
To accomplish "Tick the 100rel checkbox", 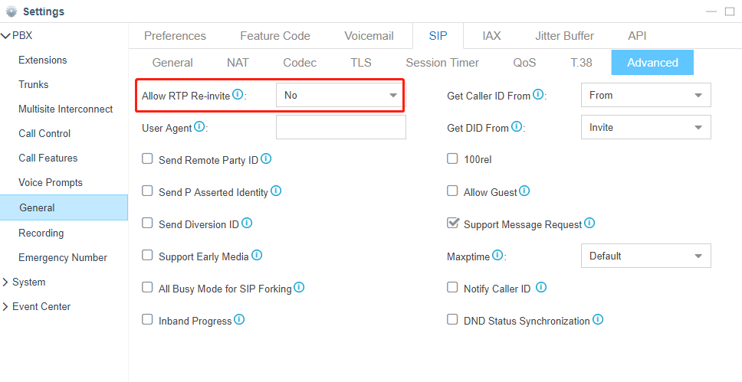I will coord(453,158).
